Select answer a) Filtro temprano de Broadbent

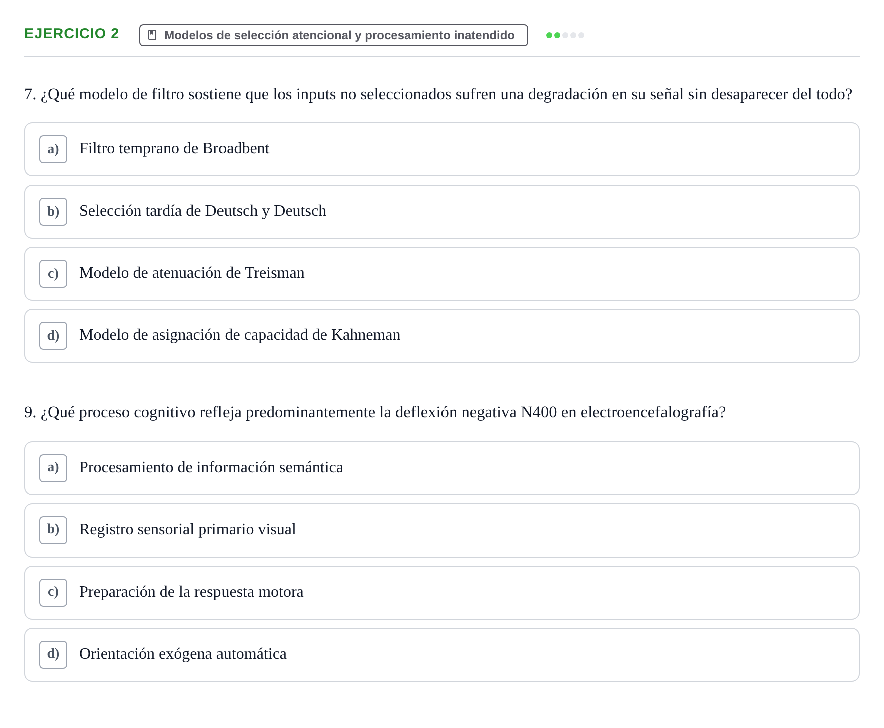point(442,149)
